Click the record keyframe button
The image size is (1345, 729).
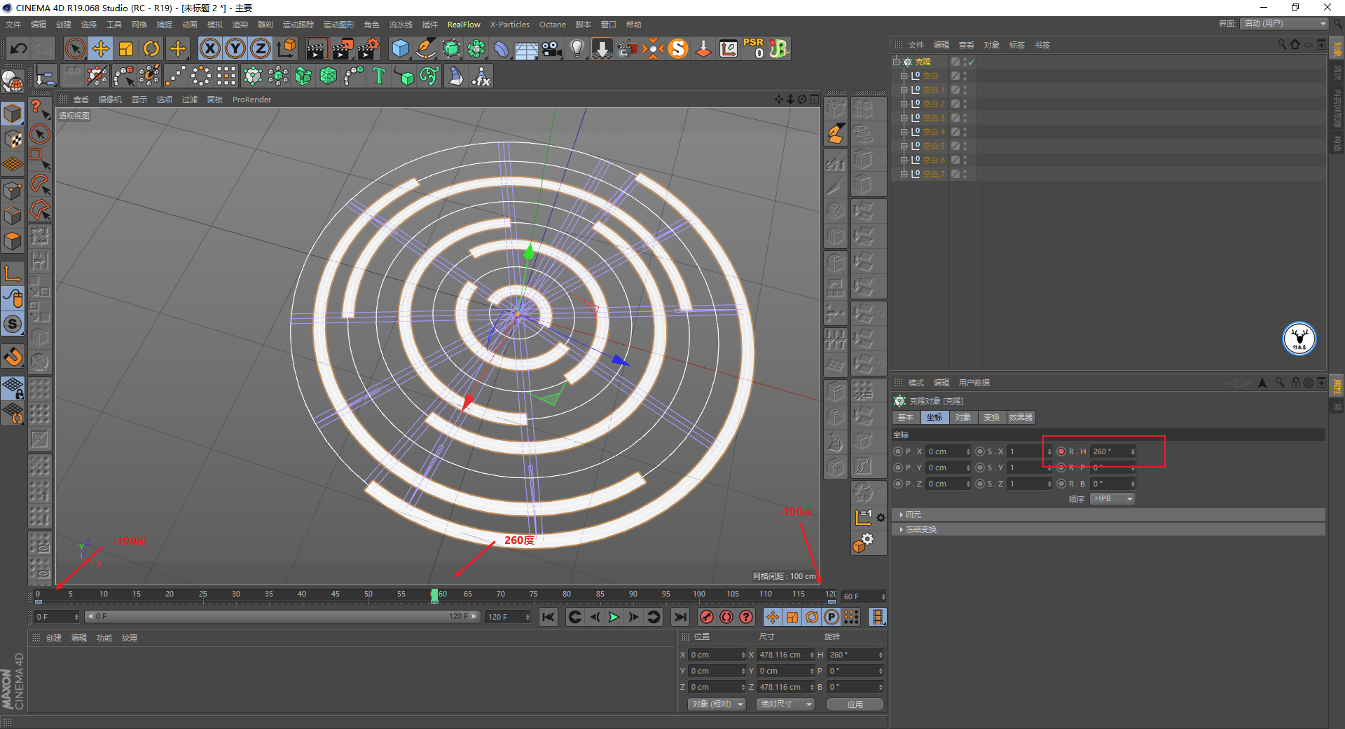(707, 617)
